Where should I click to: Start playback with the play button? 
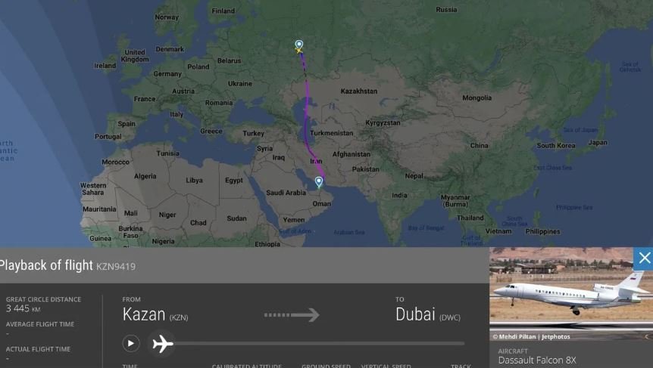tap(131, 344)
